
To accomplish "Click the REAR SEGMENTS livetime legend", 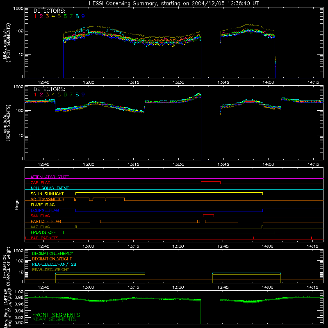I will [x=55, y=319].
